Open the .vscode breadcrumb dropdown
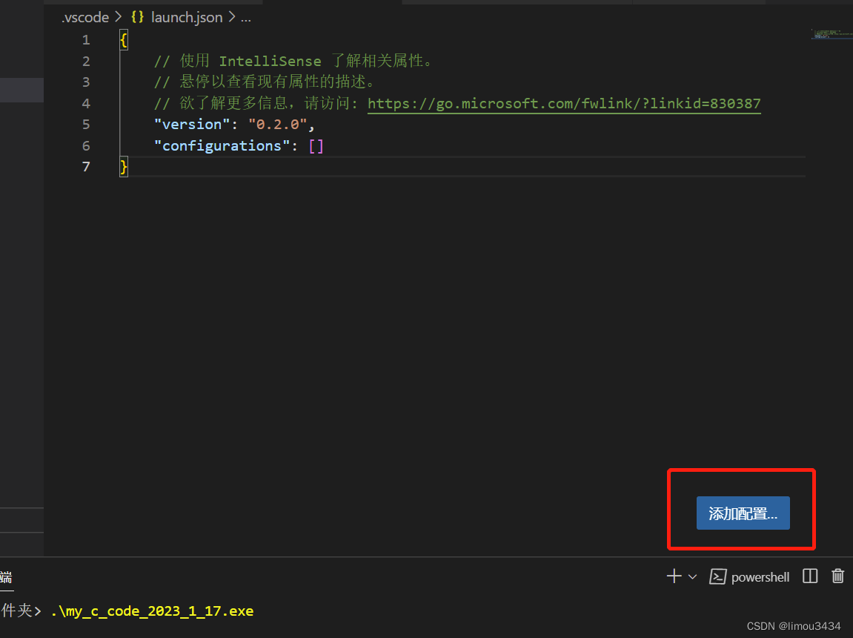 click(x=84, y=16)
